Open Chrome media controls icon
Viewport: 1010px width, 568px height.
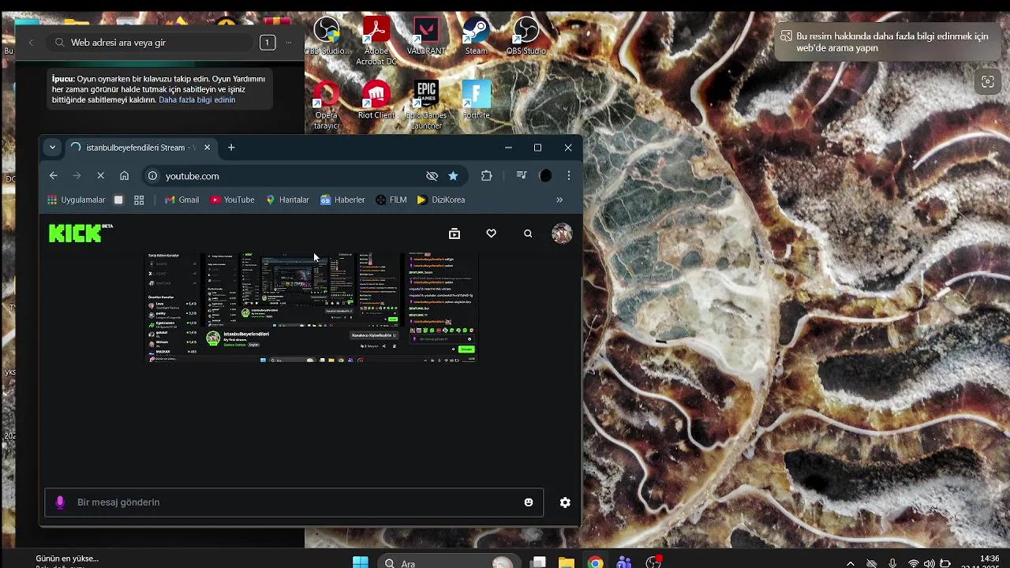(x=521, y=176)
